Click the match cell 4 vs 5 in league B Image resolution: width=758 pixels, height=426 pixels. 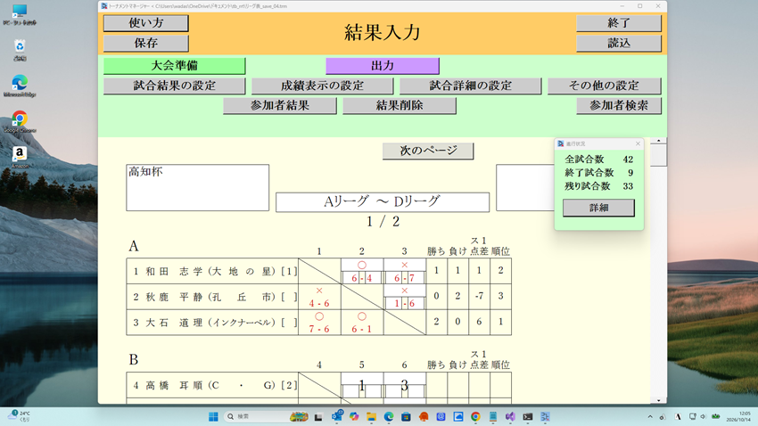click(x=361, y=385)
